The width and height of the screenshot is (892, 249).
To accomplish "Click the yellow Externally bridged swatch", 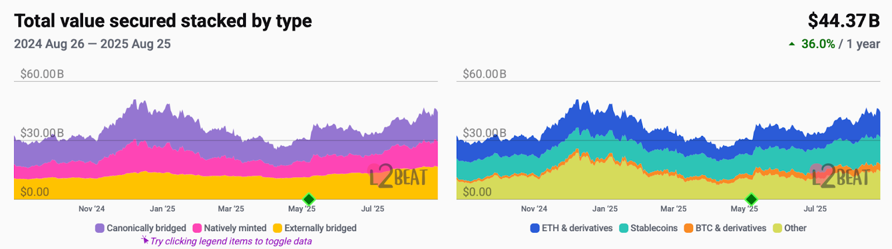I will 277,228.
